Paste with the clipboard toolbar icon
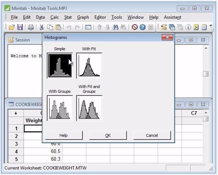 tap(58, 27)
